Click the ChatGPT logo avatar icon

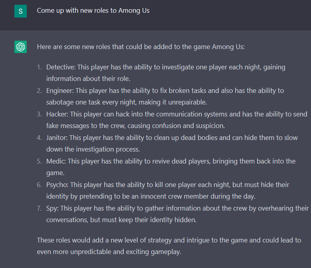pos(20,47)
